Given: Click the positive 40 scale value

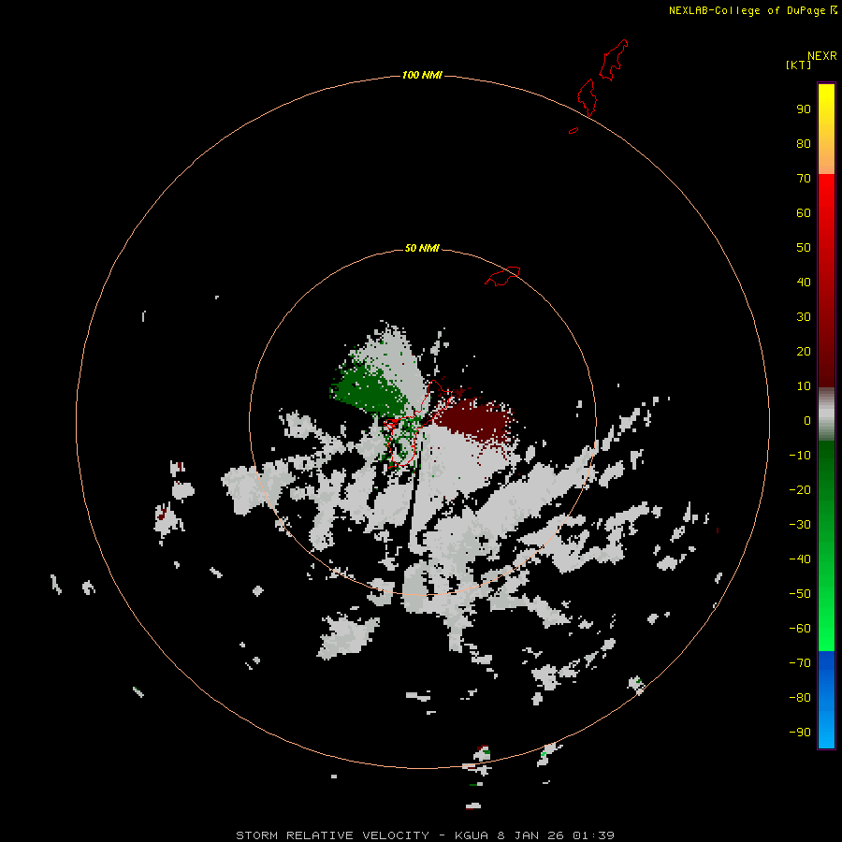Looking at the screenshot, I should 804,282.
